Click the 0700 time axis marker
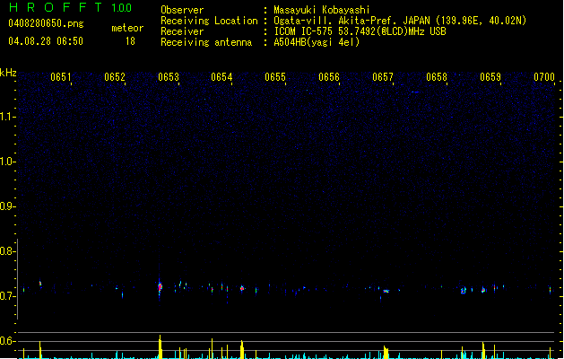The width and height of the screenshot is (564, 359). pos(544,77)
